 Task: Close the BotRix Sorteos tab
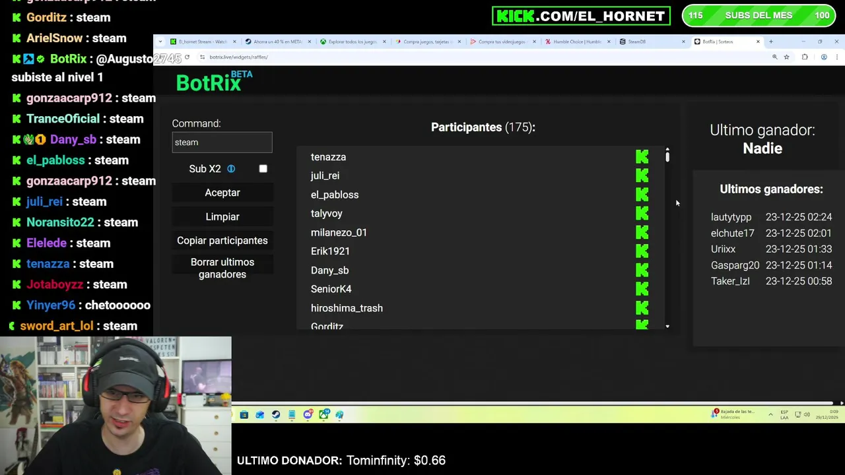[758, 42]
